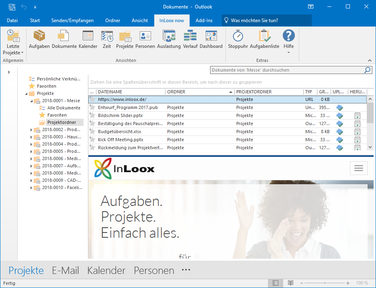
Task: Go to Personen in navigation bar
Action: pyautogui.click(x=154, y=270)
